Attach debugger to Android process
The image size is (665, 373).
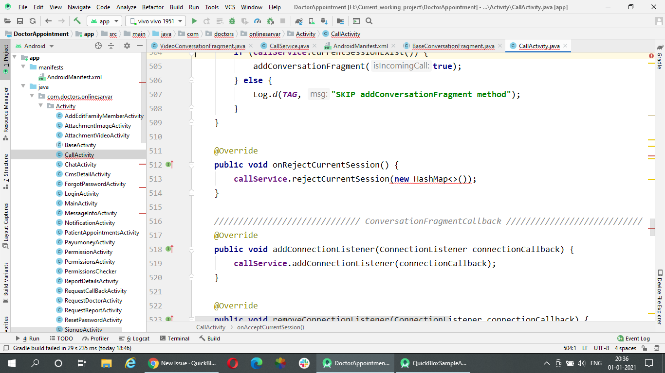[271, 21]
